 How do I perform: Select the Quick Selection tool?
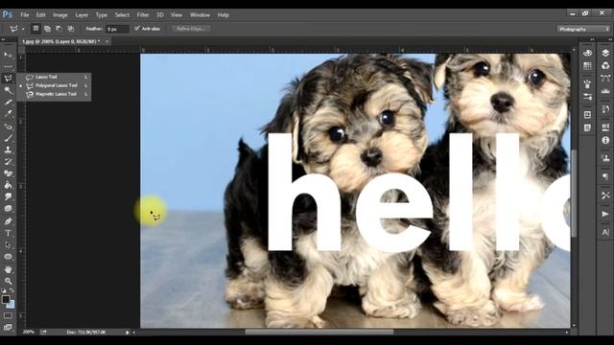[x=8, y=90]
